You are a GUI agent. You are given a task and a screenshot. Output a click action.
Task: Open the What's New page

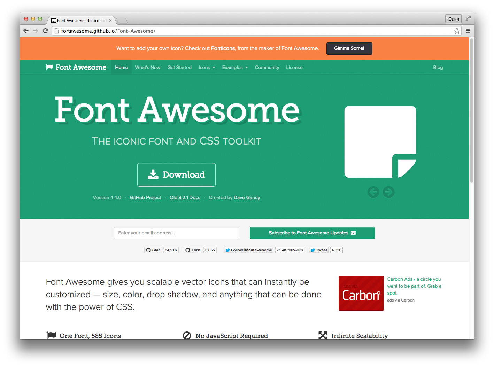[x=148, y=68]
